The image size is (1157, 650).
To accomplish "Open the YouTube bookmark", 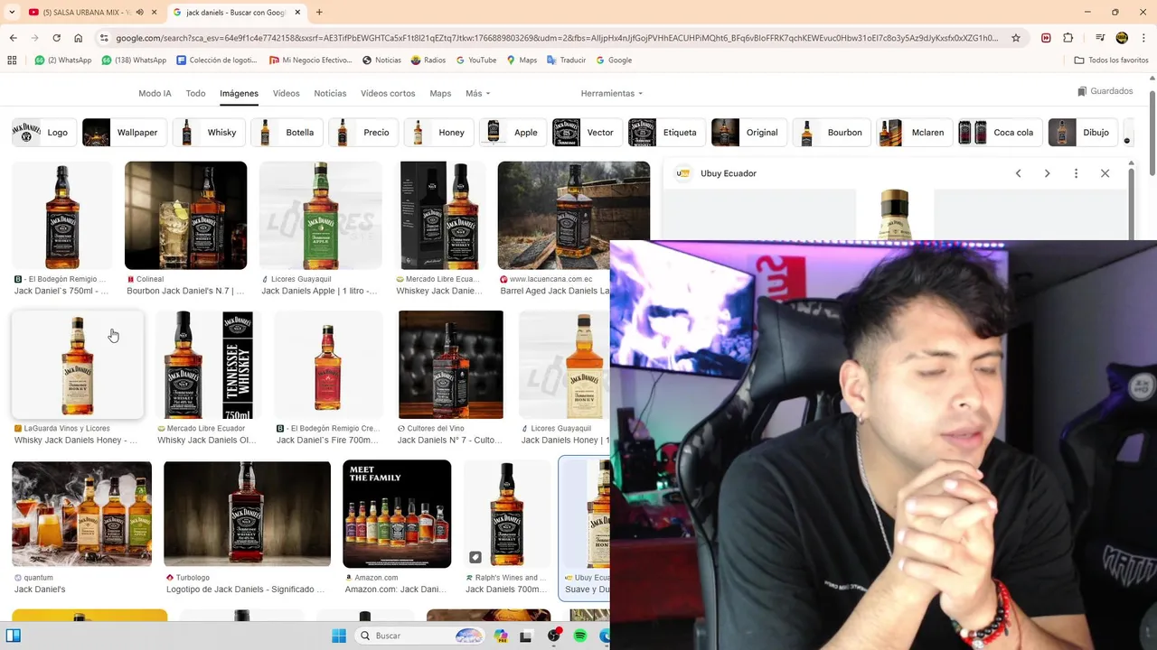I will coord(476,60).
